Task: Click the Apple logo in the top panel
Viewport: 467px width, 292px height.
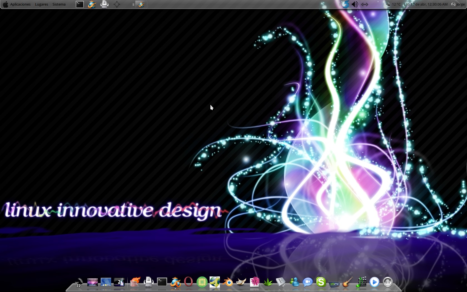Action: 5,4
